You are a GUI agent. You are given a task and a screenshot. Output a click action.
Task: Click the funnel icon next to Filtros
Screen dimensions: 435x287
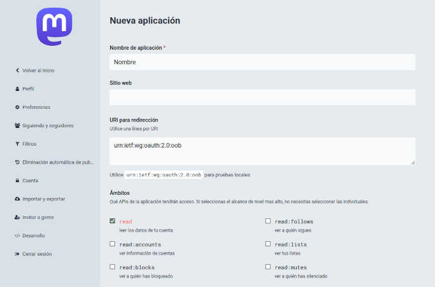[x=17, y=144]
